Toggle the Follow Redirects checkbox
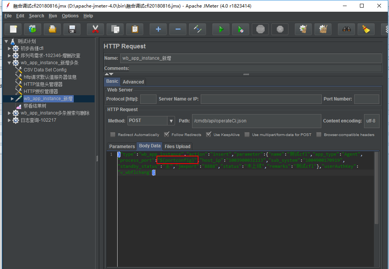389x269 pixels. pyautogui.click(x=167, y=134)
